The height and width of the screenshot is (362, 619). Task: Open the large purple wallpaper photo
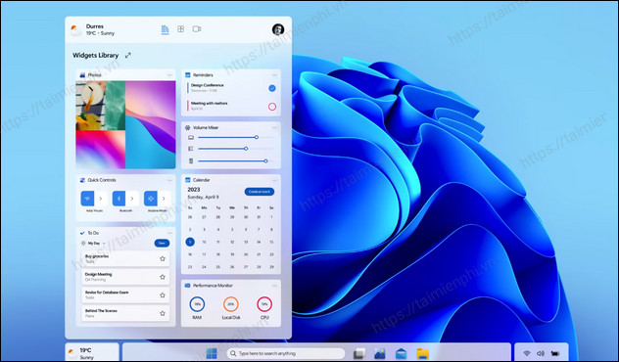[151, 124]
